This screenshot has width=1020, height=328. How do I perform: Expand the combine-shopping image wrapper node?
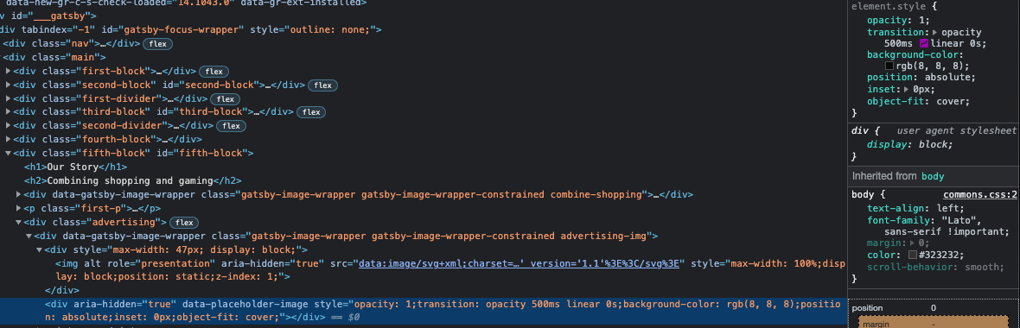pyautogui.click(x=18, y=194)
